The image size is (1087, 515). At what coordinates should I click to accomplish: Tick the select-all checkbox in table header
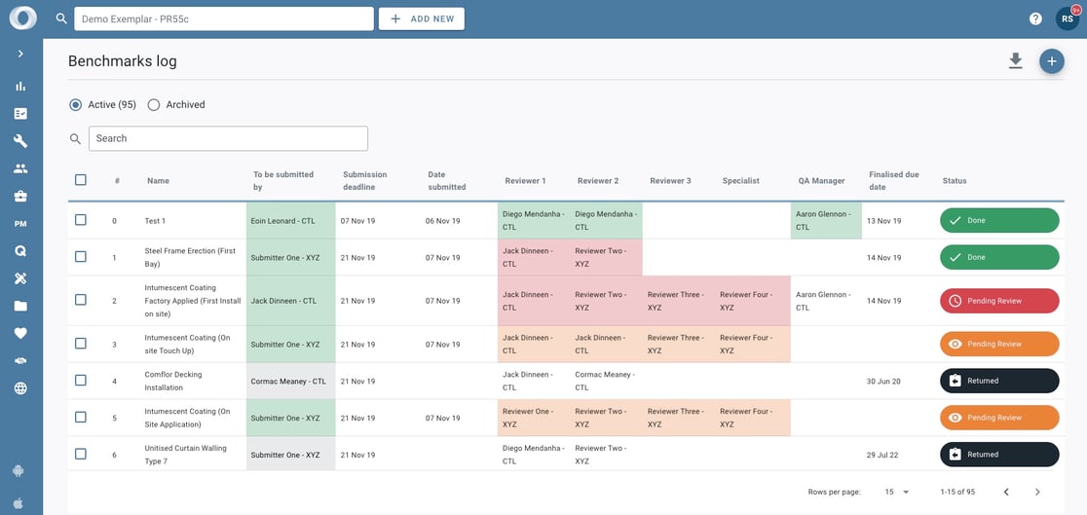[81, 179]
